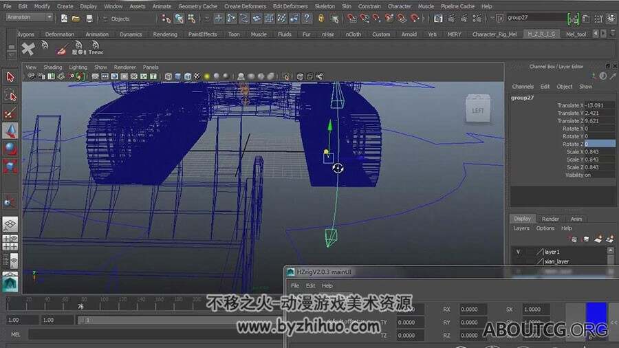Screen dimensions: 619x348
Task: Select the Translate X channel label
Action: click(570, 105)
